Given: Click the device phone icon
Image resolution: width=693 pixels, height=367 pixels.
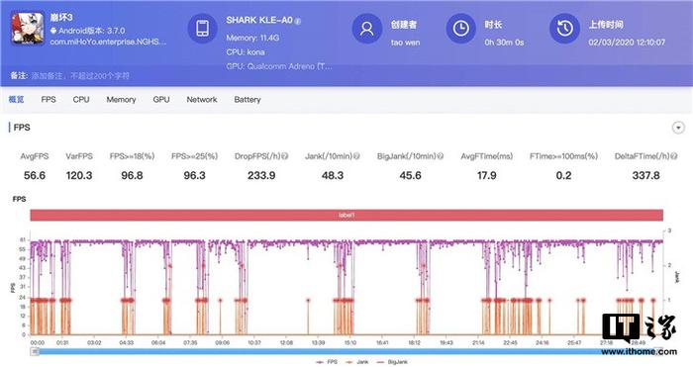Looking at the screenshot, I should (202, 29).
